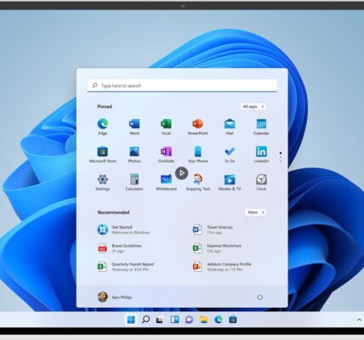The height and width of the screenshot is (340, 364).
Task: Open the Calendar pinned app
Action: pyautogui.click(x=261, y=127)
